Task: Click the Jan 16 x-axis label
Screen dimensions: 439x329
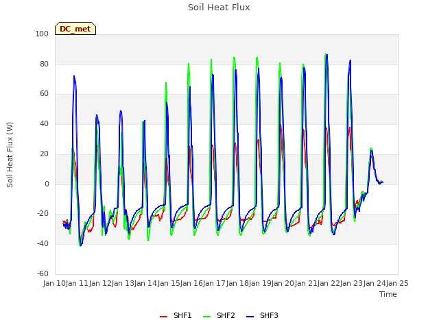Action: (191, 283)
